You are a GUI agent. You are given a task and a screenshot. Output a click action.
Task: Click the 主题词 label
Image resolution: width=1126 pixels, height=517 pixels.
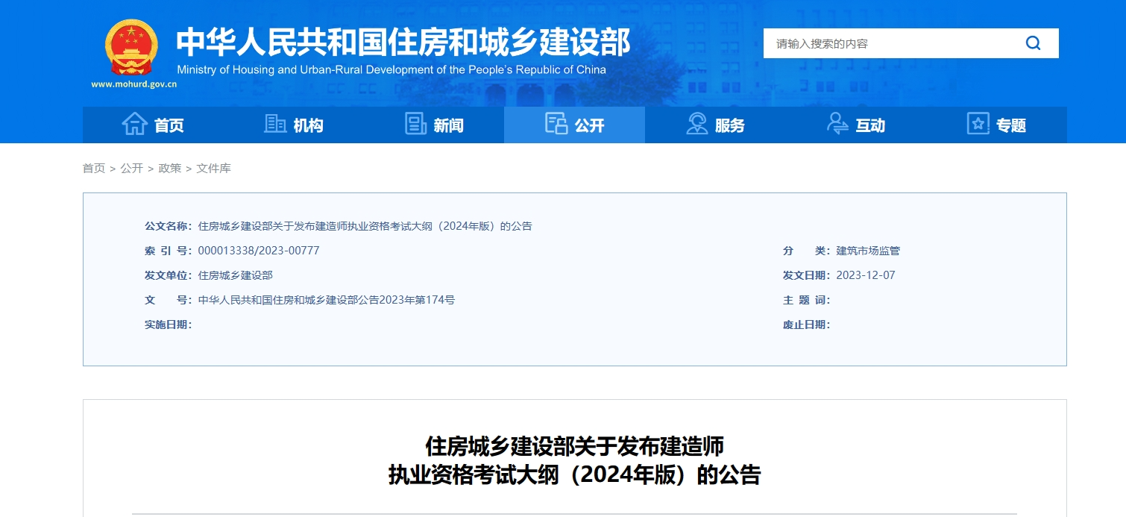[807, 300]
